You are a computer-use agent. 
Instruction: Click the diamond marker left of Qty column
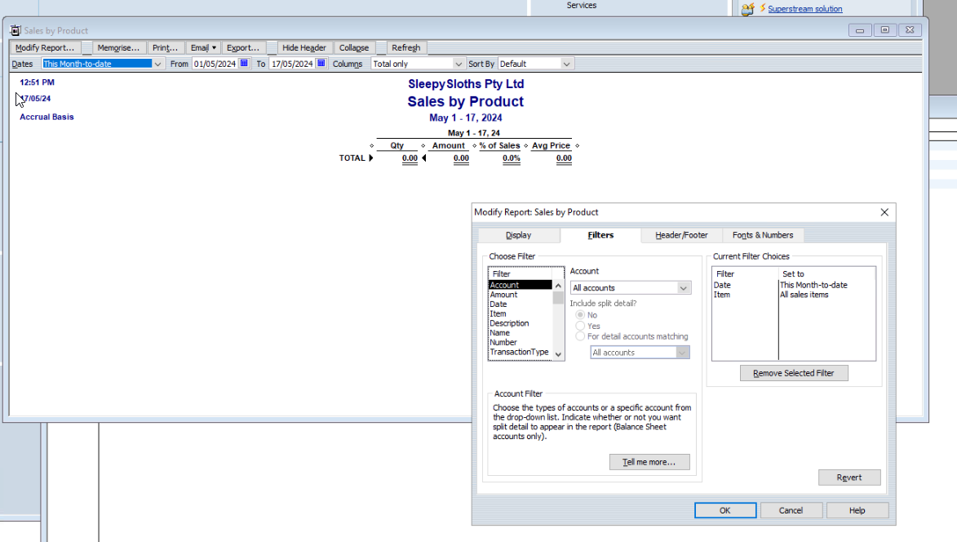(x=372, y=146)
